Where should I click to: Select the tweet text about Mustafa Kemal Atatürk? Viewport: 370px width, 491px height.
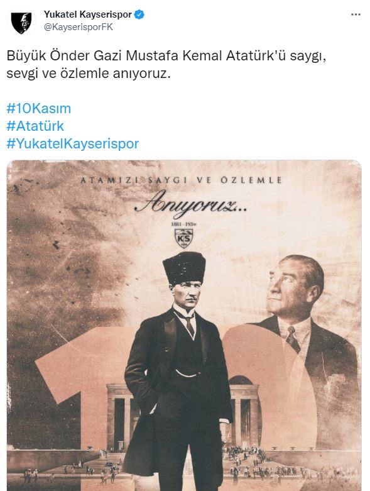click(x=166, y=65)
